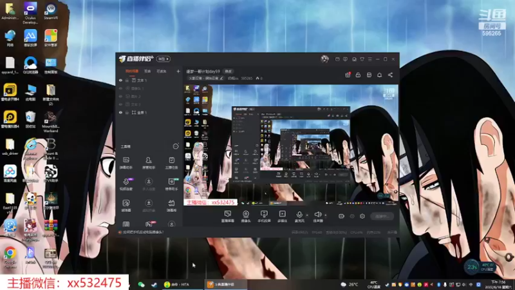Image resolution: width=515 pixels, height=290 pixels.
Task: Click the 修改 button beside stream title
Action: click(229, 72)
